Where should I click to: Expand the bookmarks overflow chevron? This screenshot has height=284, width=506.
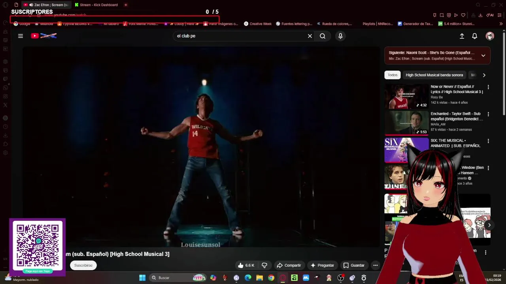click(x=501, y=24)
